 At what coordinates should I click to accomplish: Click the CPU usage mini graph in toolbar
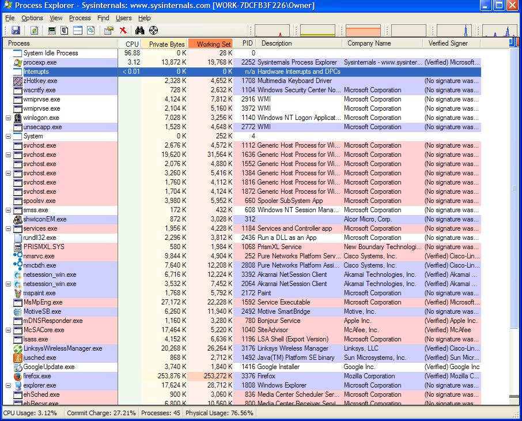[x=272, y=31]
